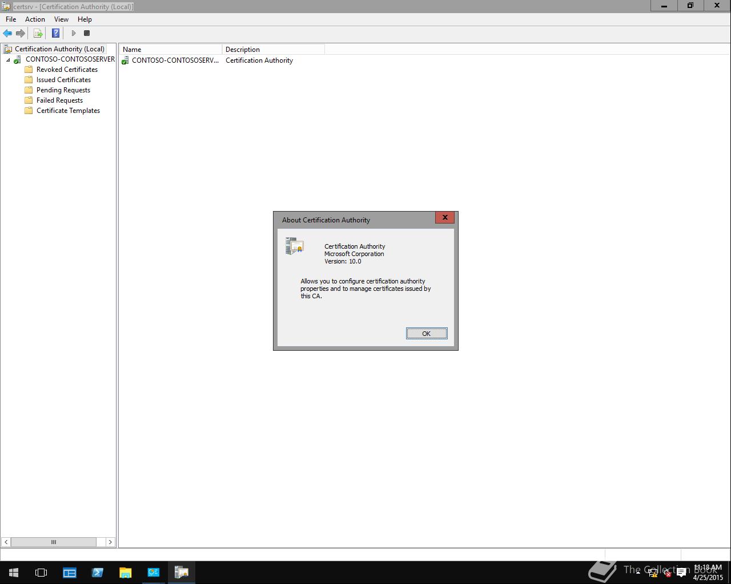Click the volume tray icon

coord(667,573)
